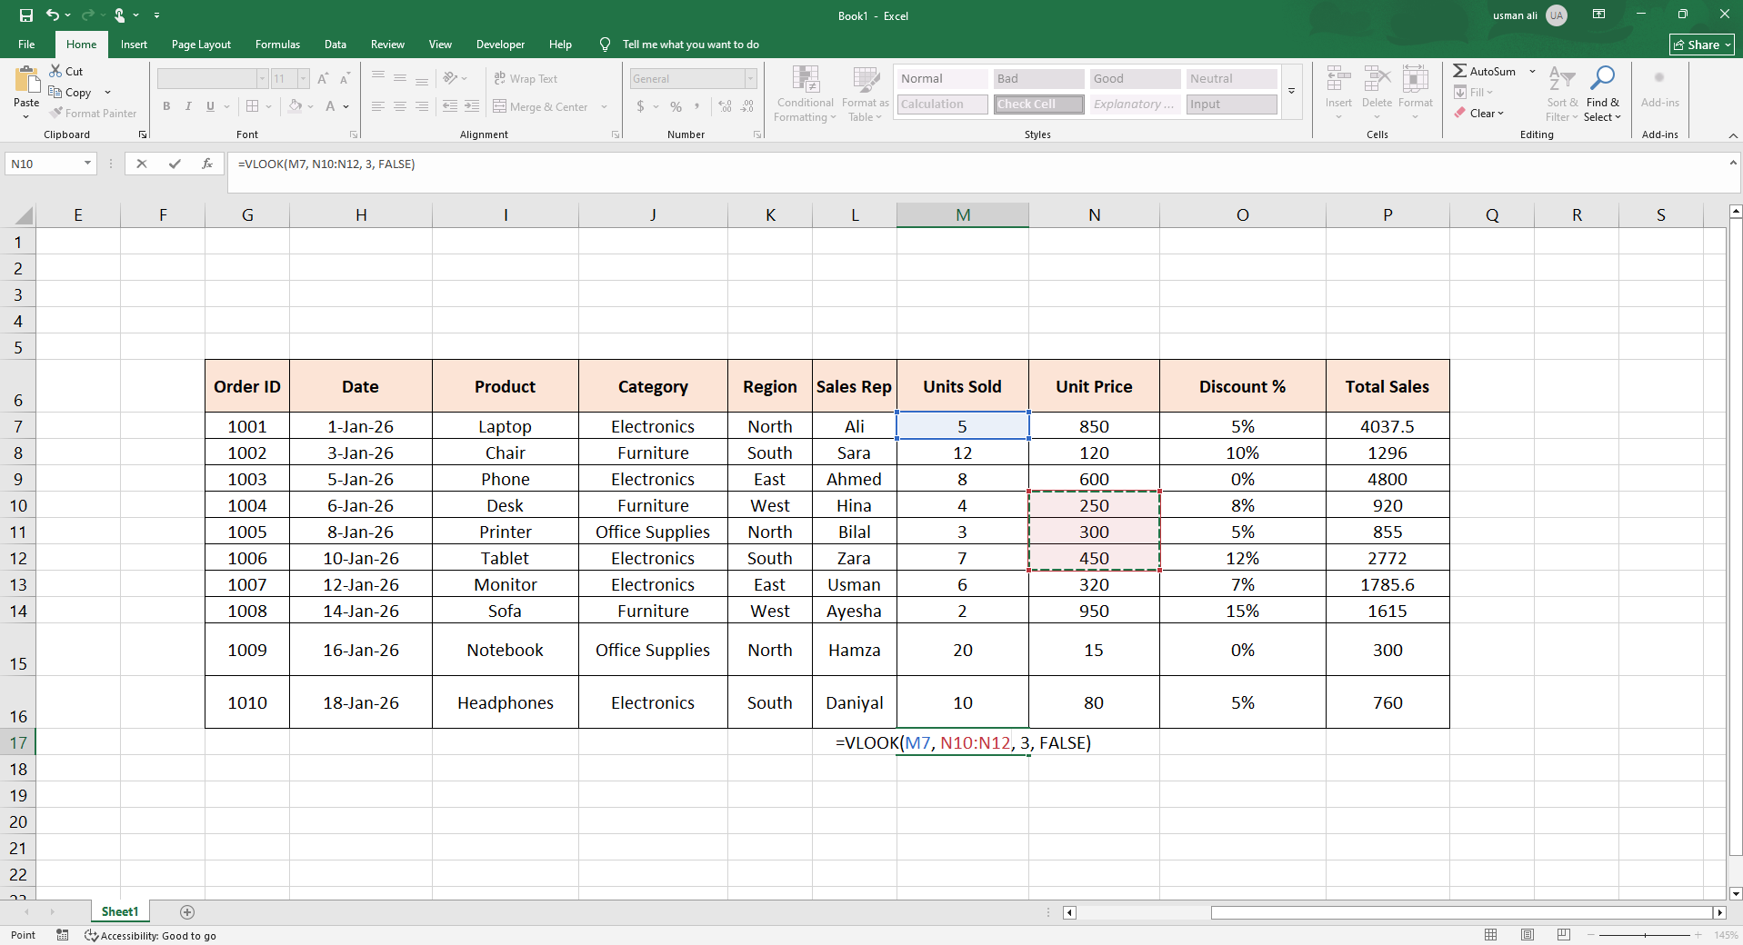
Task: Open the font color dropdown arrow
Action: pyautogui.click(x=346, y=106)
